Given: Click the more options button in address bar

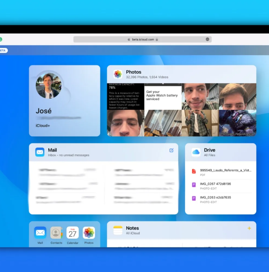Looking at the screenshot, I should 207,39.
